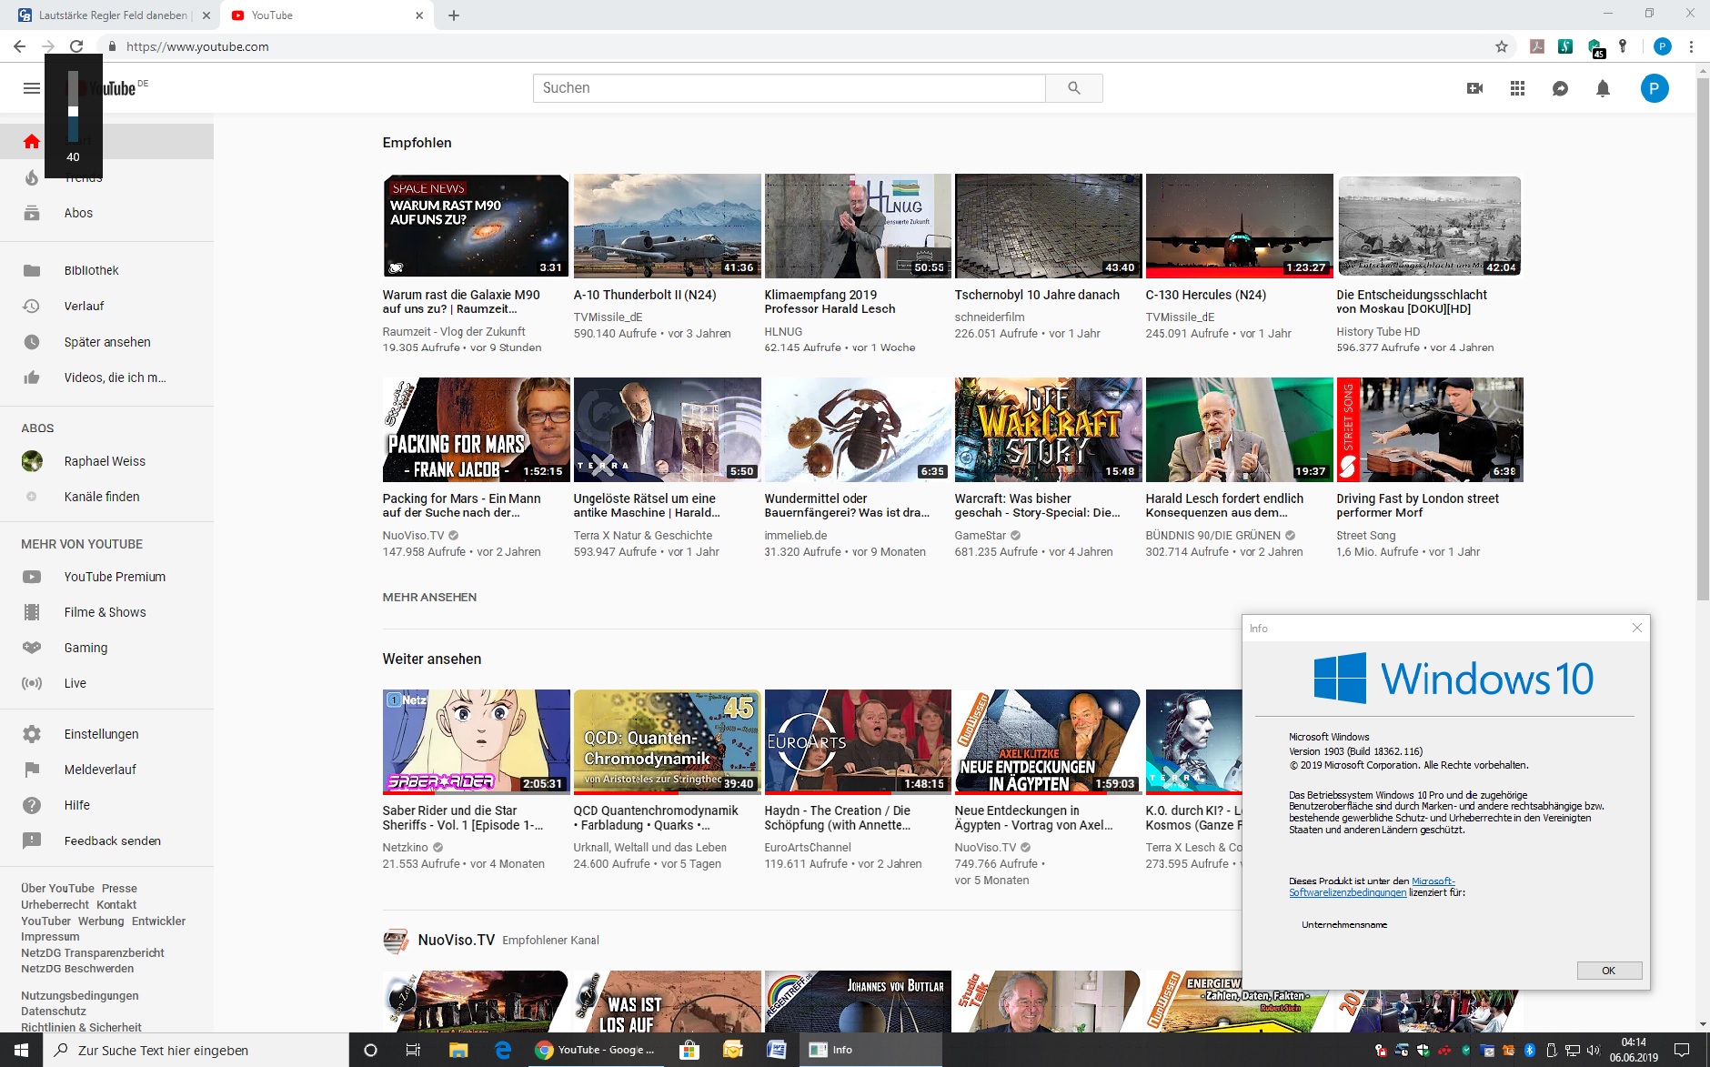Reload the page in Chrome
This screenshot has width=1710, height=1067.
coord(76,46)
